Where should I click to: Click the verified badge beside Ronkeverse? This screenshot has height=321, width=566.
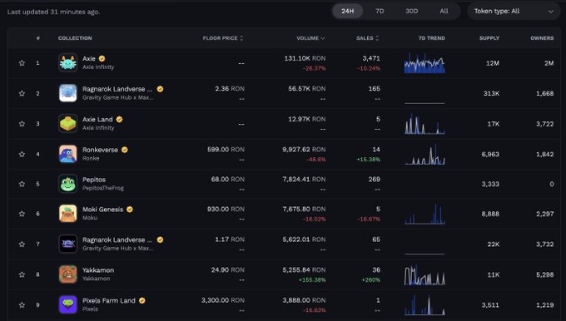pyautogui.click(x=125, y=150)
